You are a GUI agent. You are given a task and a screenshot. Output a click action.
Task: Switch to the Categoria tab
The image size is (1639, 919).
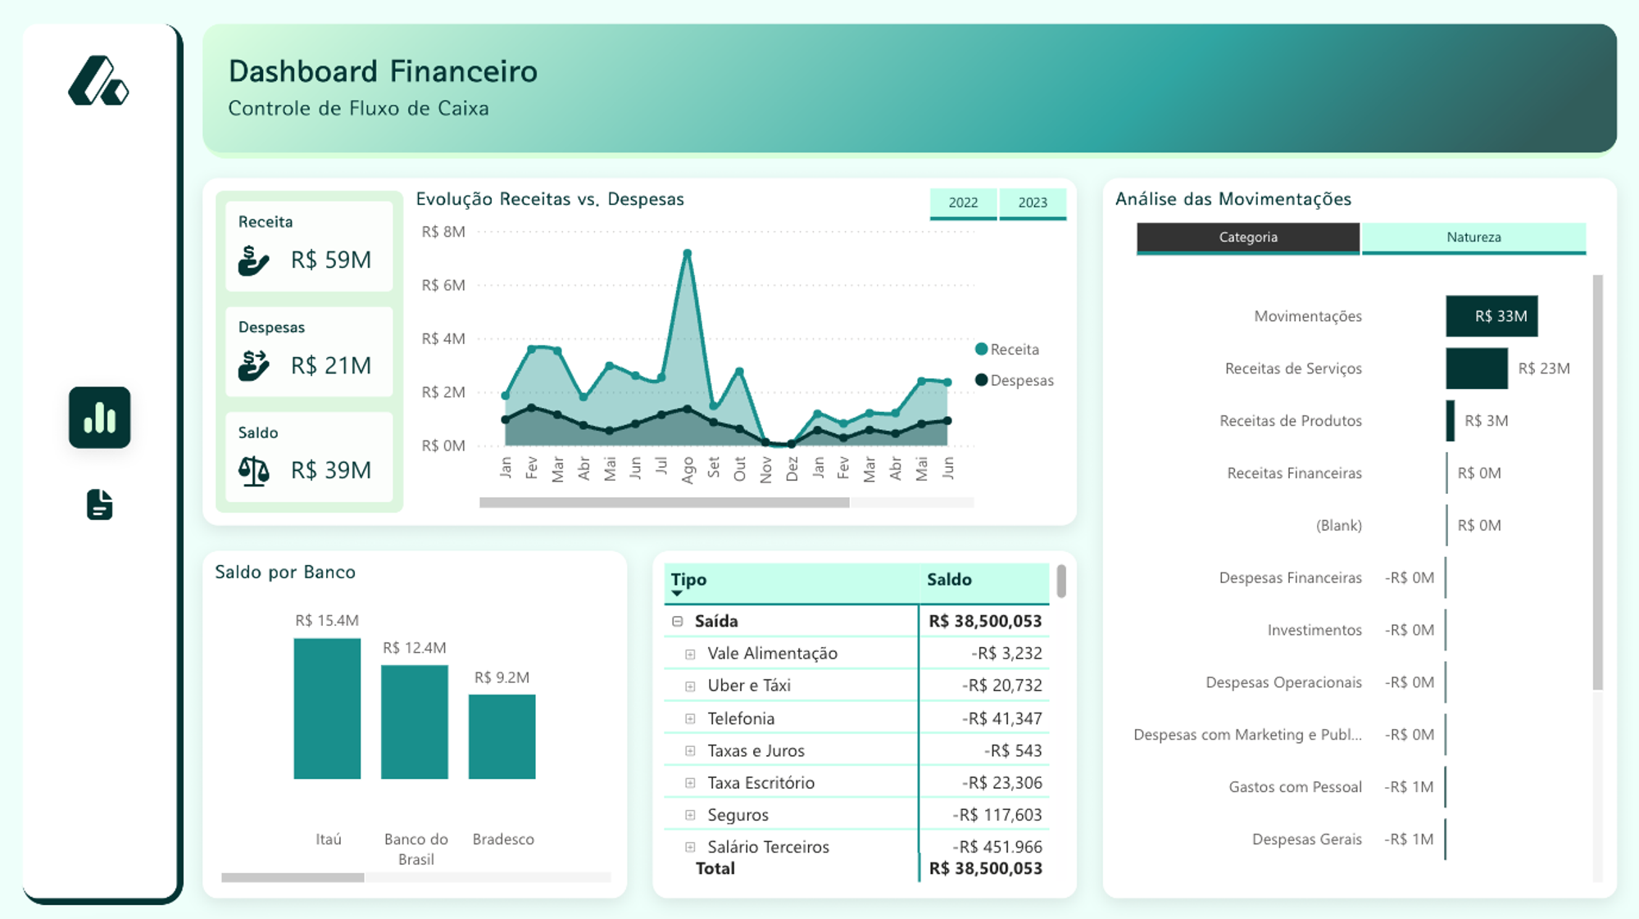1247,238
